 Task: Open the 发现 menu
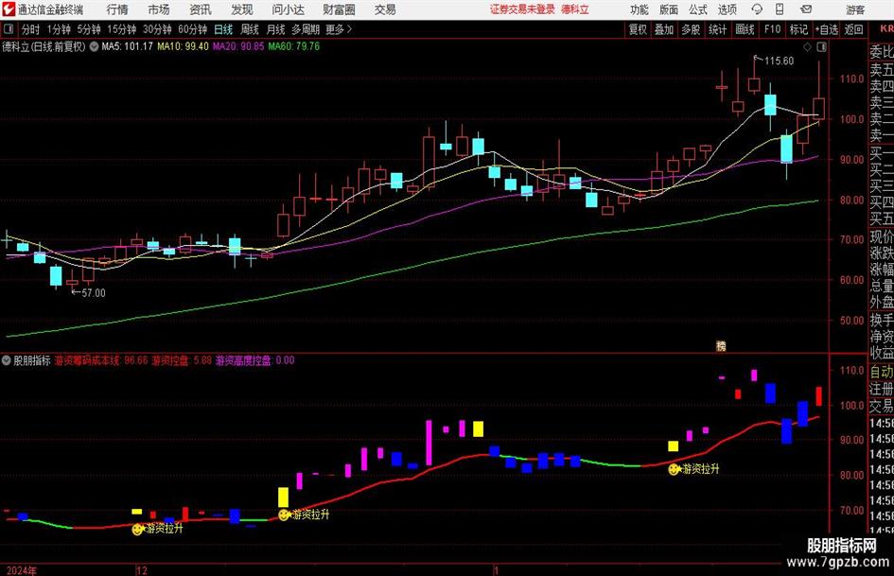tap(242, 9)
